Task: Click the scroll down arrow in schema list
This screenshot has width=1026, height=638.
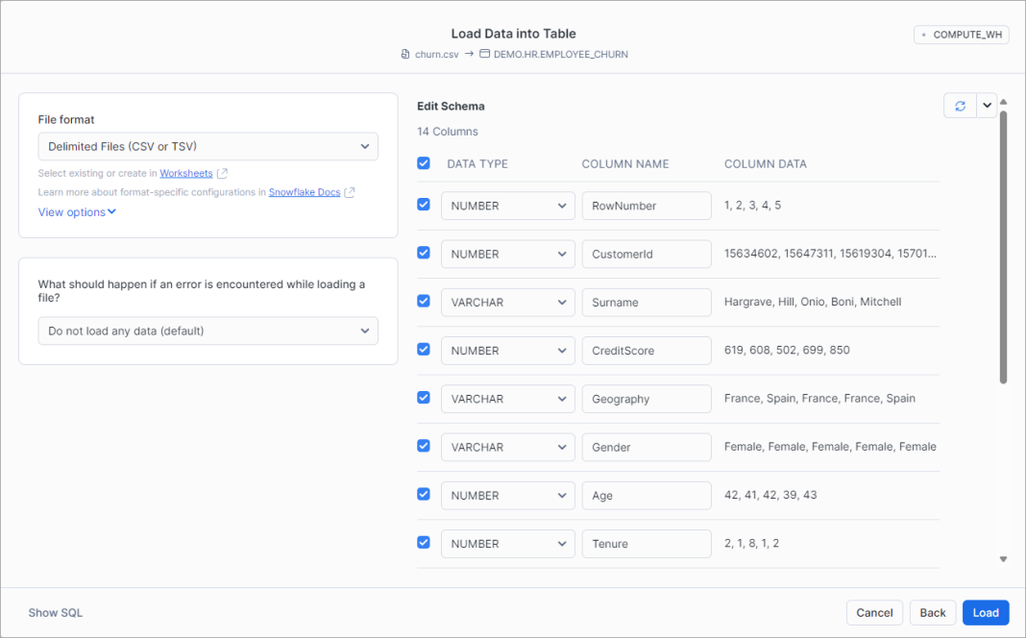Action: pos(1003,558)
